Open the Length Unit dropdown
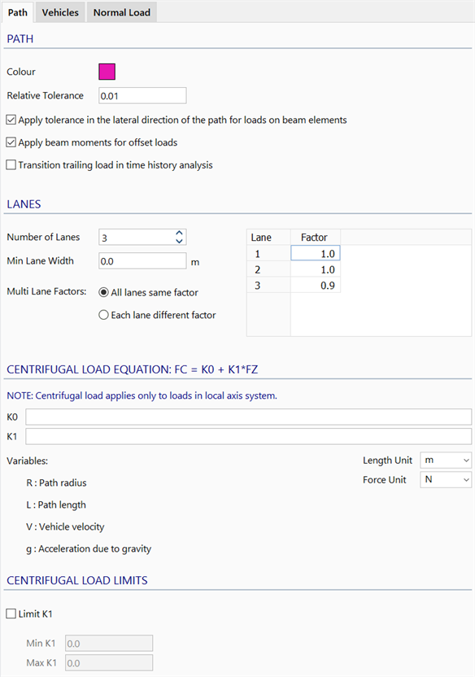475x677 pixels. tap(446, 461)
